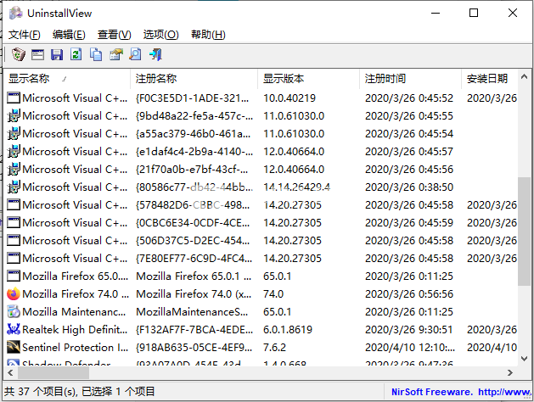Click the Uninstall selected software toolbar icon
The height and width of the screenshot is (402, 534).
coord(19,54)
